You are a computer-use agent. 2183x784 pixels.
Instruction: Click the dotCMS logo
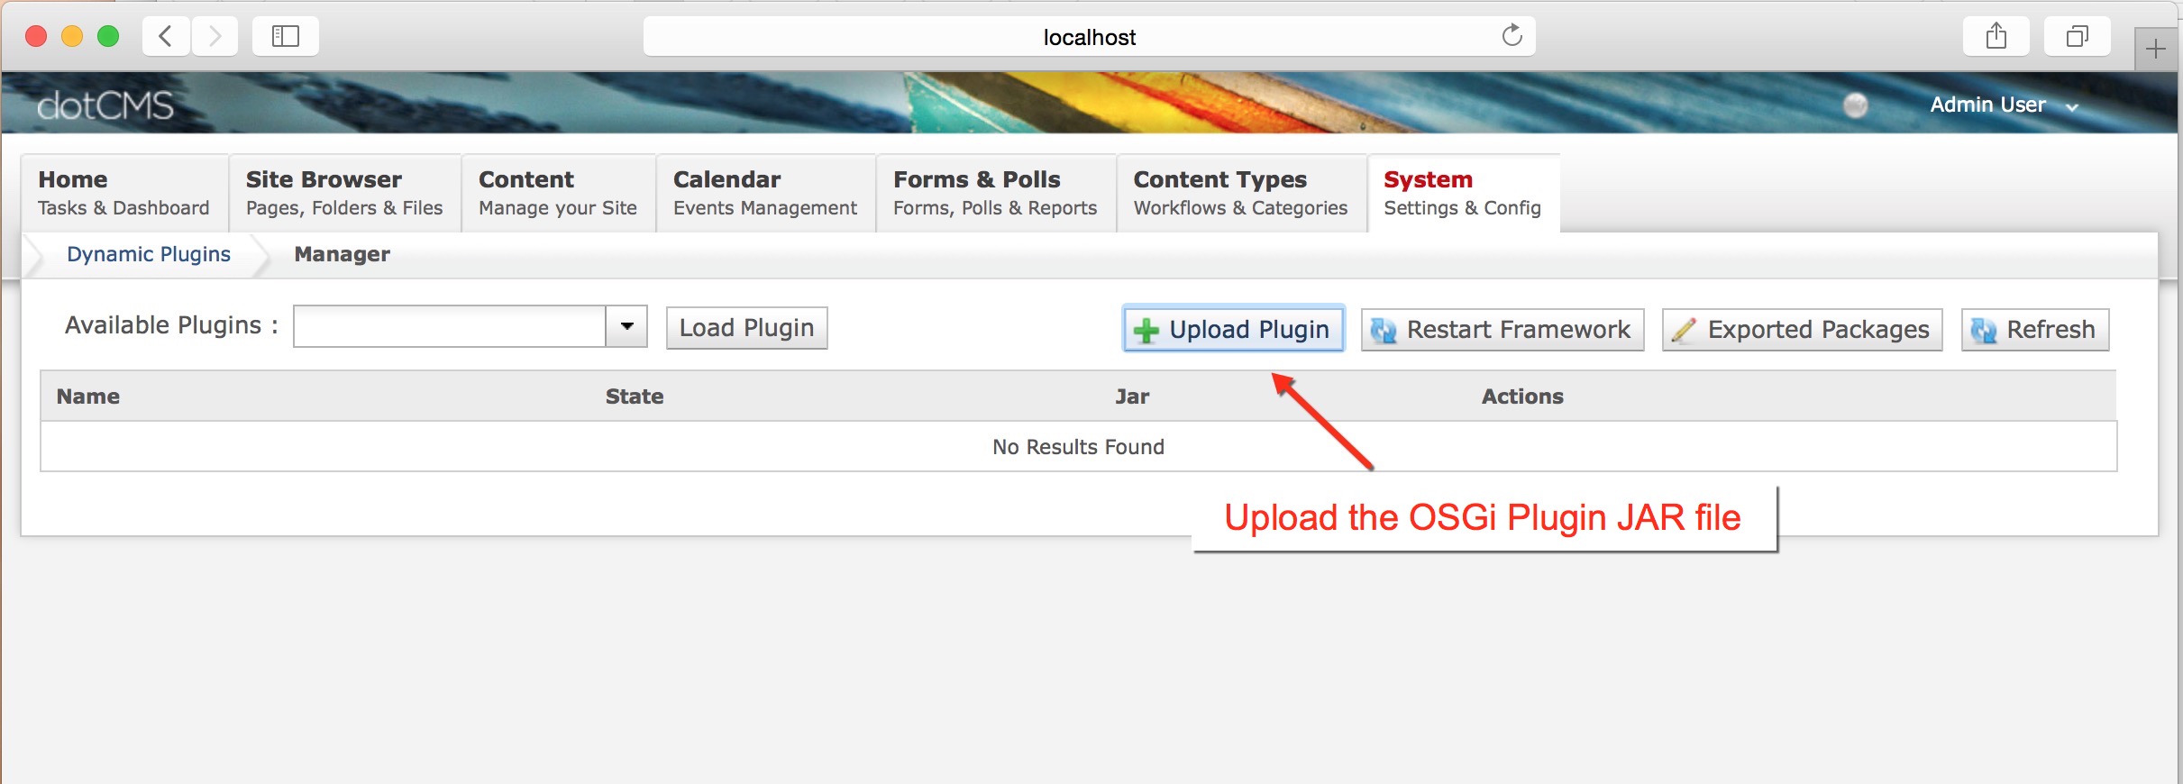(x=105, y=105)
